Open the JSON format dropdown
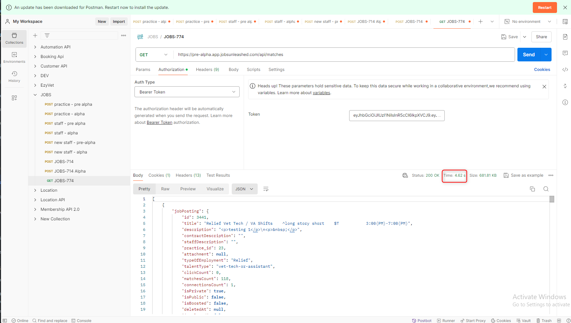Screen dimensions: 571x323 (244, 189)
